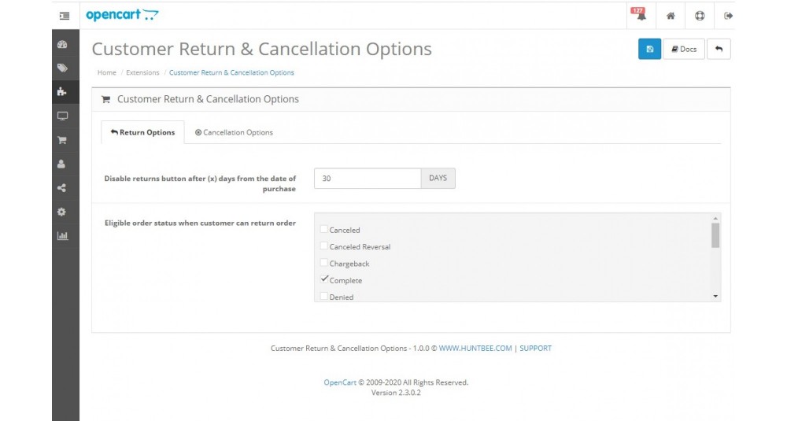The image size is (787, 421).
Task: Click the status list scroll down arrow
Action: [x=715, y=297]
